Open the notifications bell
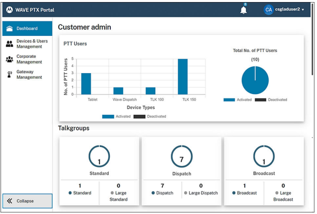The width and height of the screenshot is (317, 214). point(243,10)
